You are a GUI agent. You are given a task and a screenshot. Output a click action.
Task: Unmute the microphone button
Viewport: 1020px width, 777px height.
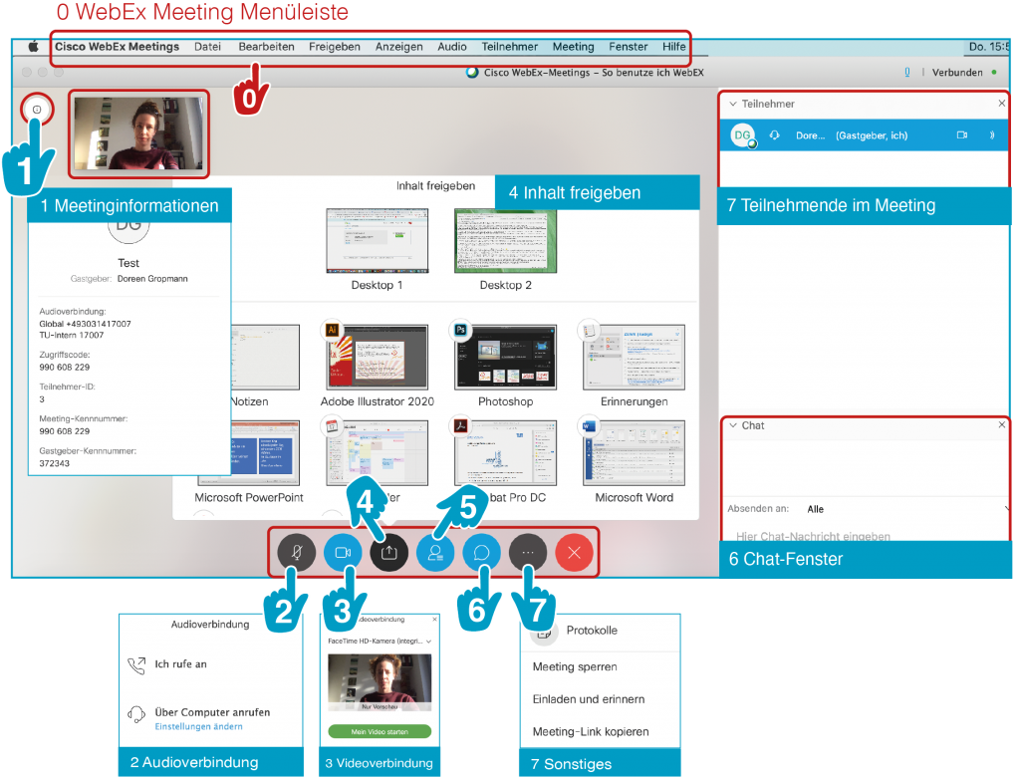point(297,553)
